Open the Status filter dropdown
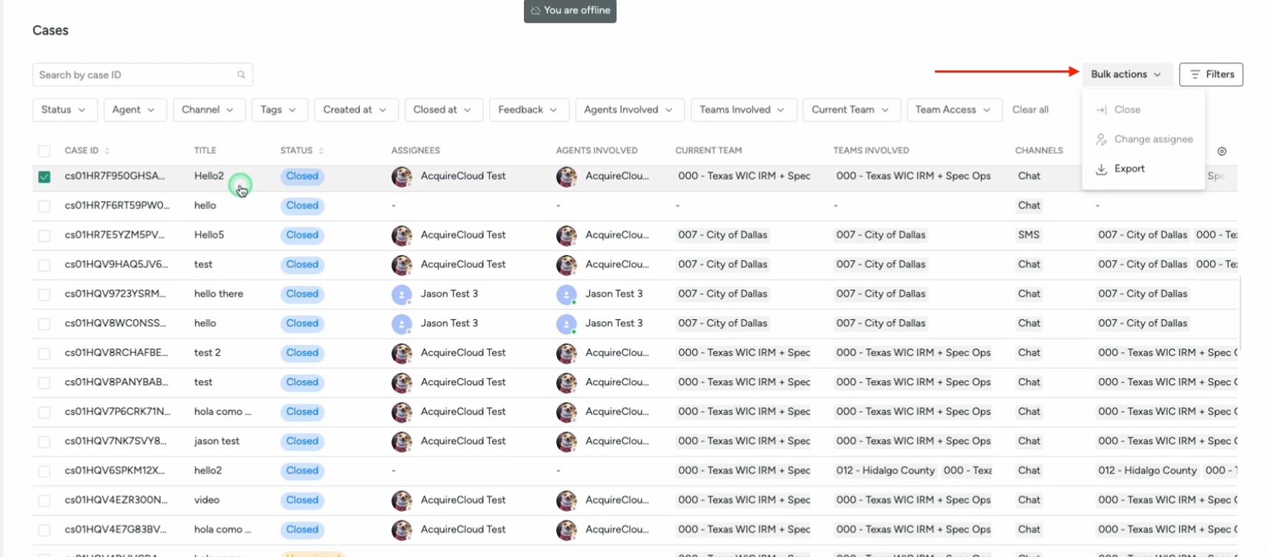Screen dimensions: 1267x557 (x=63, y=110)
